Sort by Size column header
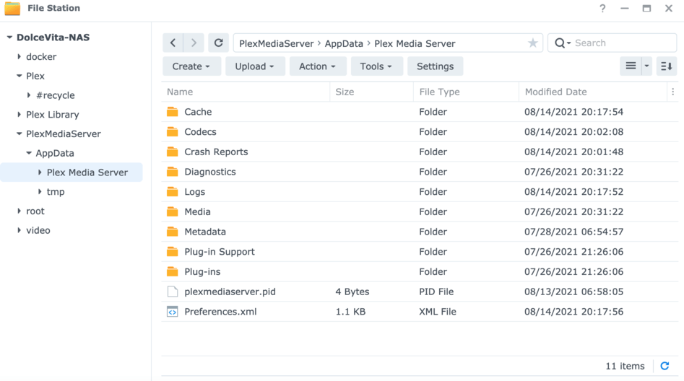The image size is (684, 381). (372, 92)
